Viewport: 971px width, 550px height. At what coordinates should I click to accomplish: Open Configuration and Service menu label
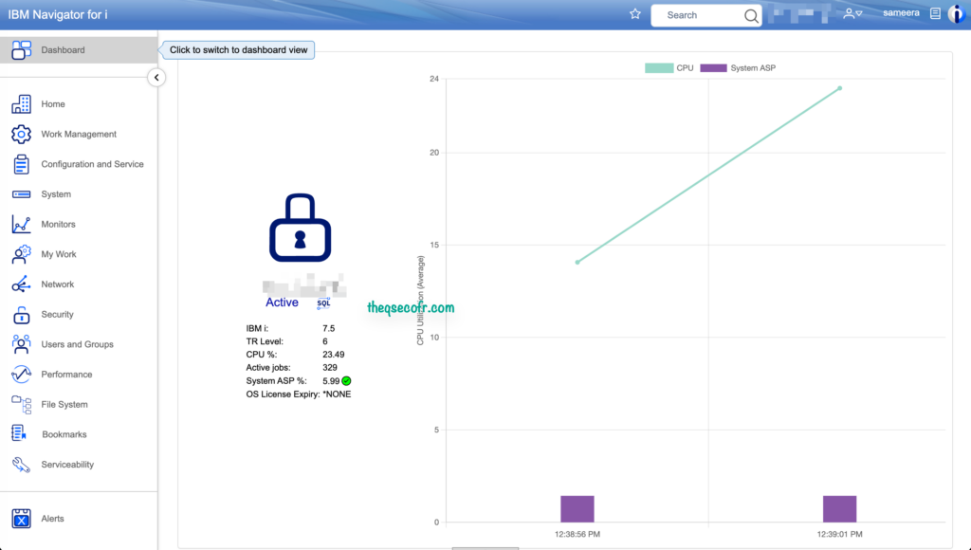point(92,164)
